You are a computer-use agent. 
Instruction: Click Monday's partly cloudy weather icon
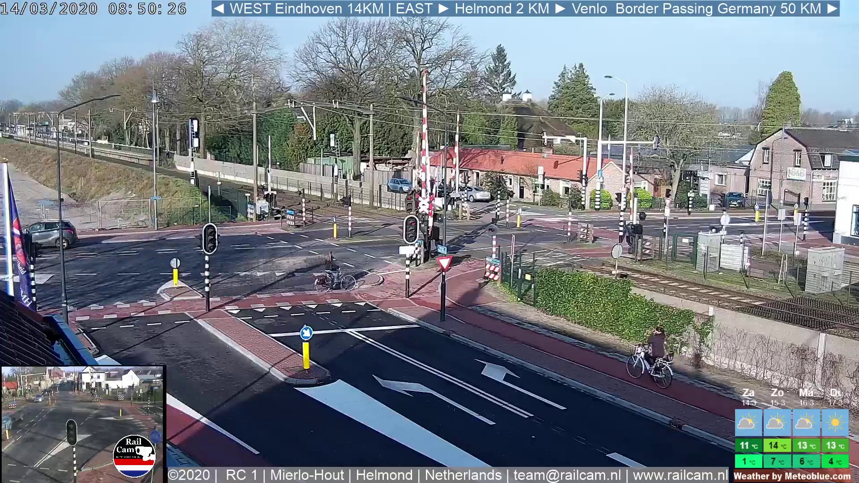pos(806,422)
